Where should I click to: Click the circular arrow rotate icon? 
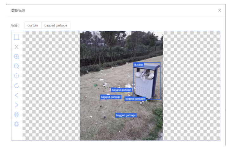[x=16, y=85]
